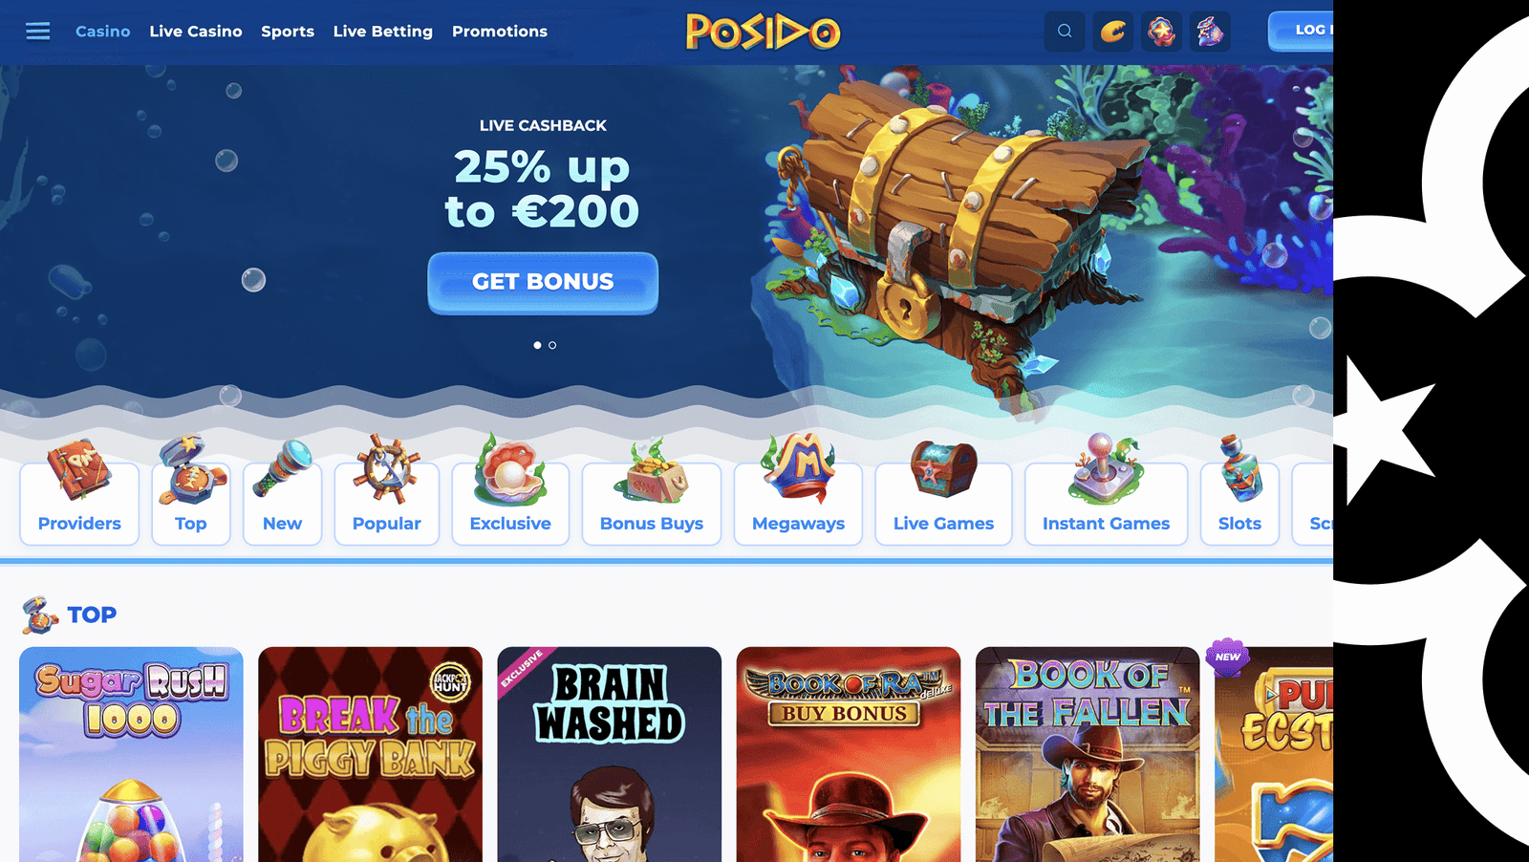Viewport: 1529px width, 862px height.
Task: Click the search magnifier icon
Action: (1065, 32)
